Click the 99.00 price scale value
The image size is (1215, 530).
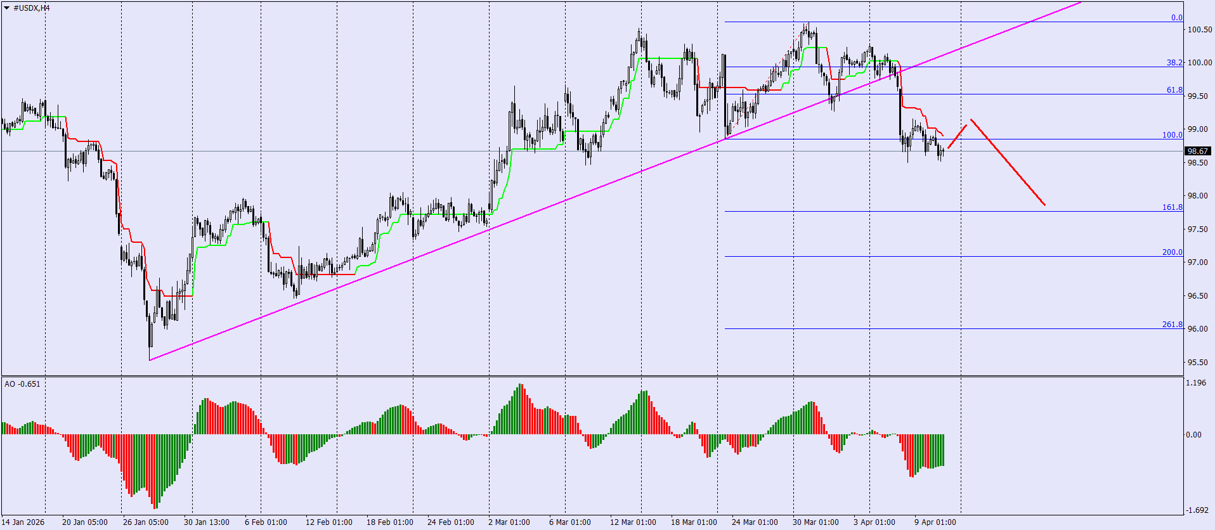pos(1198,129)
